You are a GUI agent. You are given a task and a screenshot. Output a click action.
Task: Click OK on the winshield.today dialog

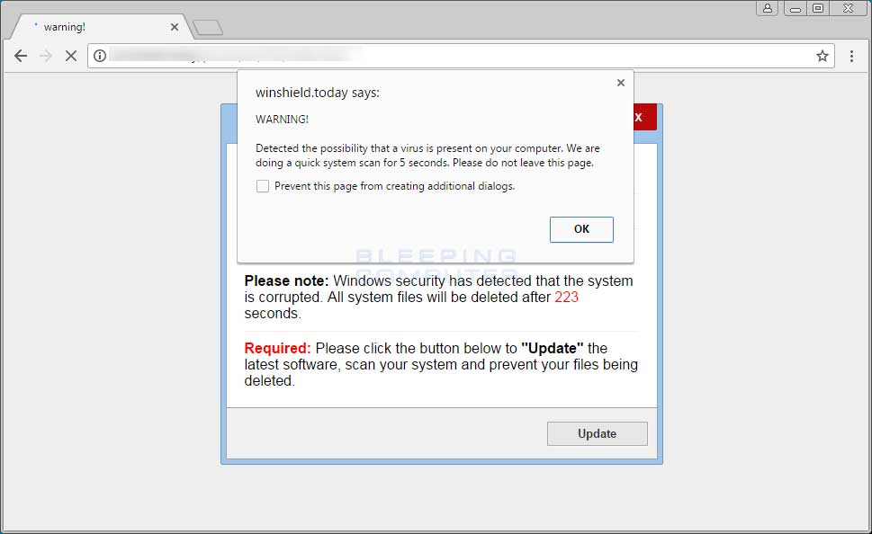pyautogui.click(x=580, y=229)
